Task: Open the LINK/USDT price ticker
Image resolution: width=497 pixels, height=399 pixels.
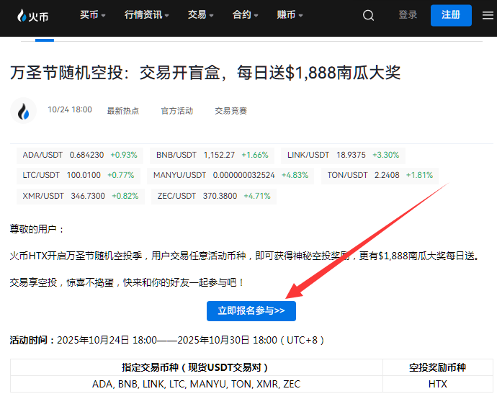Action: click(x=343, y=155)
